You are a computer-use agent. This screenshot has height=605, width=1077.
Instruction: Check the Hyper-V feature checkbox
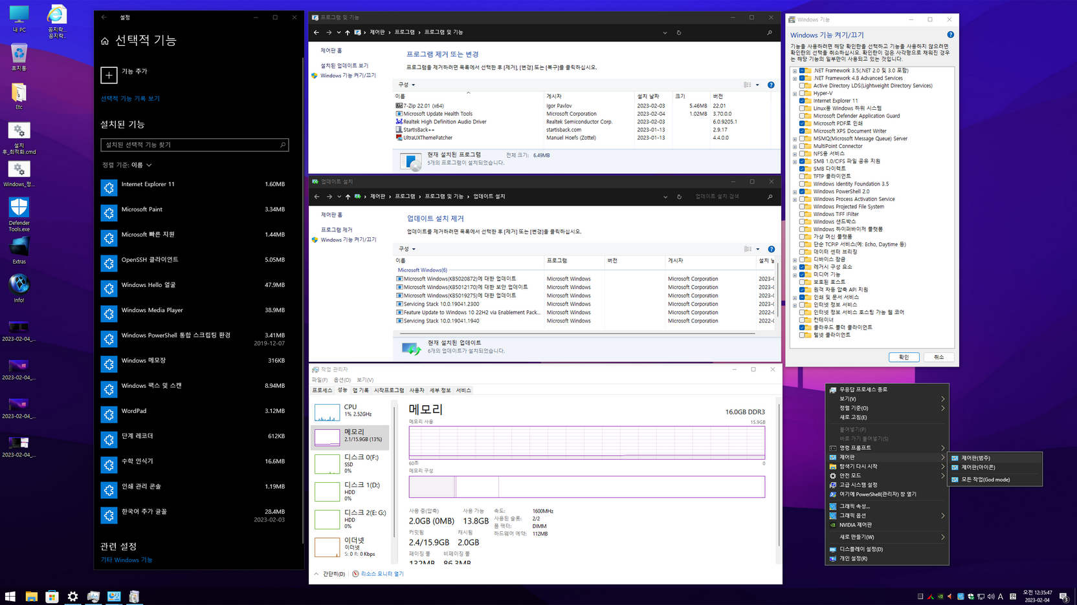coord(802,93)
